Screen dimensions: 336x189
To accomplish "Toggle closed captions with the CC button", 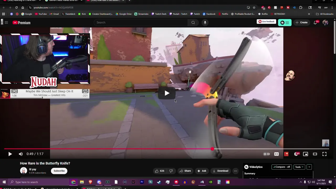I will tap(276, 154).
